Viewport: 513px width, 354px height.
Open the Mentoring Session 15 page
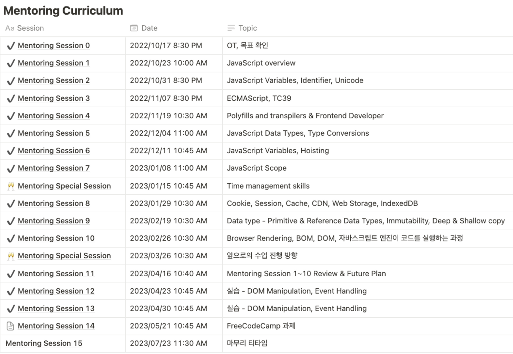[44, 343]
